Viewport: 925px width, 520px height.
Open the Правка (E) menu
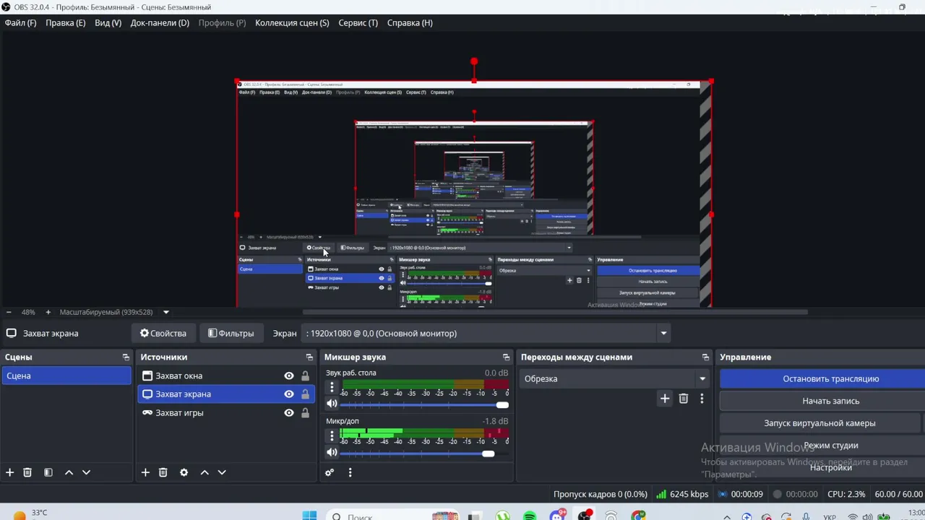click(x=65, y=22)
